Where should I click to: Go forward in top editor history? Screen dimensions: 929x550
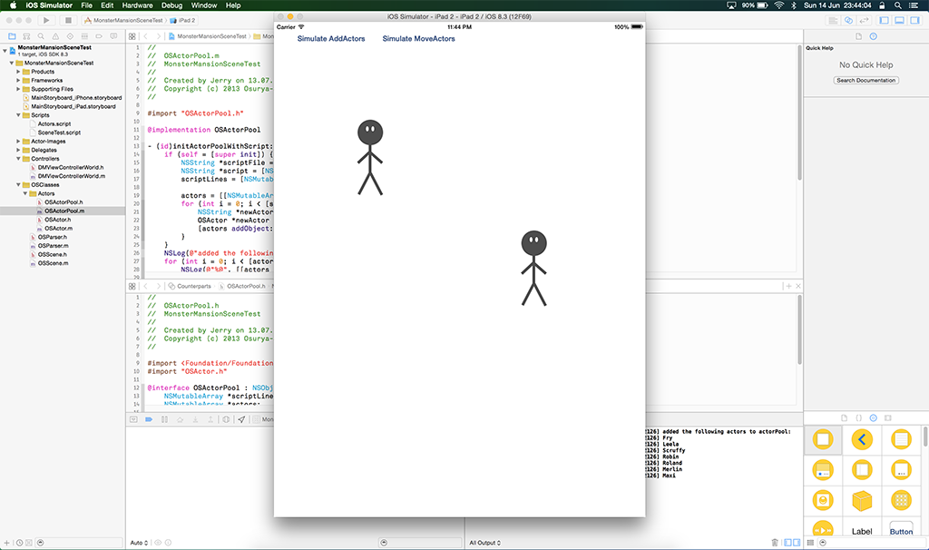(158, 36)
